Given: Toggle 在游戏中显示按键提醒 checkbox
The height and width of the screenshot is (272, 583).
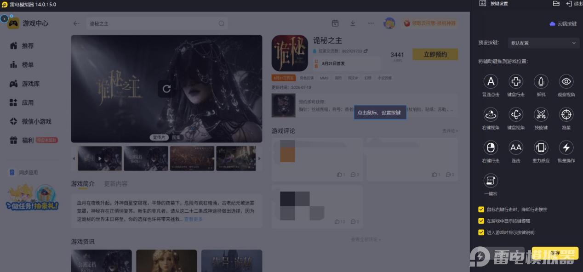Looking at the screenshot, I should (x=481, y=221).
